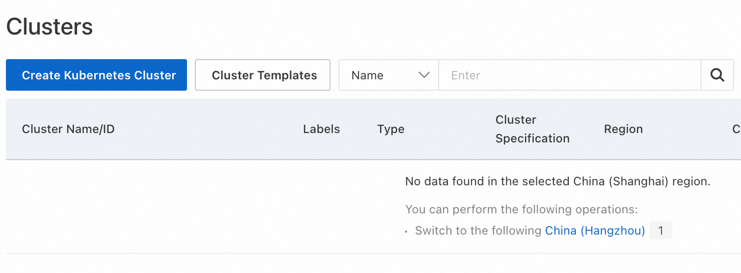This screenshot has height=273, width=741.
Task: Select the Cluster Name/ID column header
Action: coord(68,129)
